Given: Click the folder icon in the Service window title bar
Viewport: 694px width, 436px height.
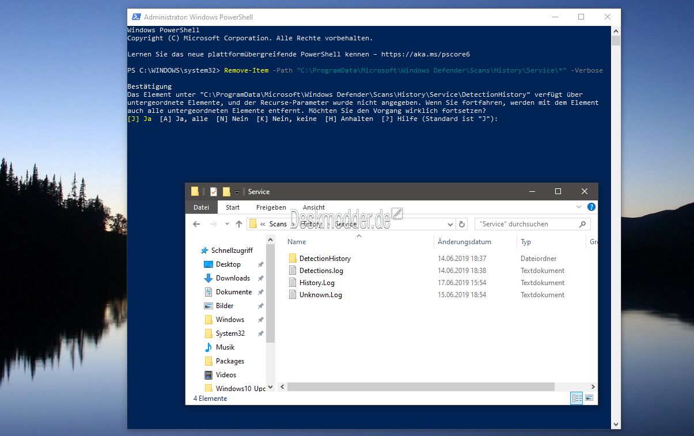Looking at the screenshot, I should click(195, 191).
